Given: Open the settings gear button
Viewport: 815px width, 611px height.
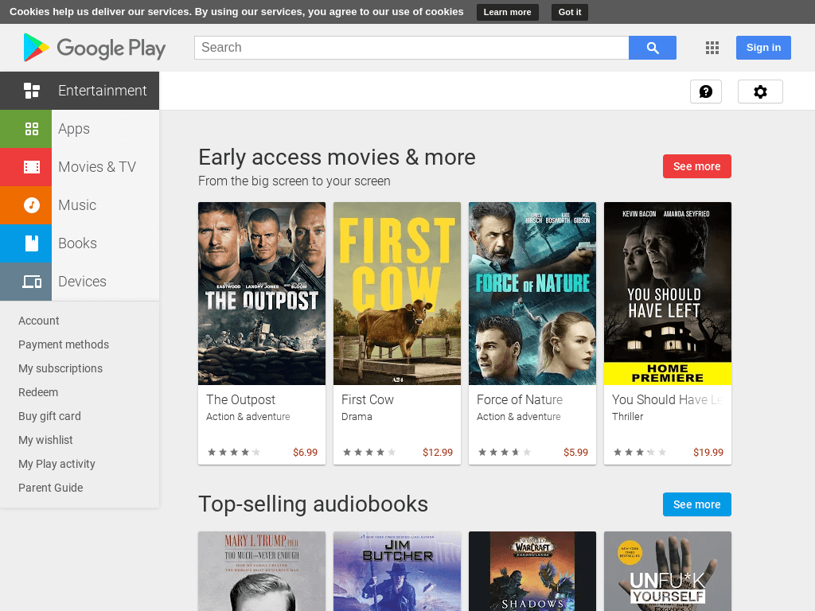Looking at the screenshot, I should click(760, 92).
